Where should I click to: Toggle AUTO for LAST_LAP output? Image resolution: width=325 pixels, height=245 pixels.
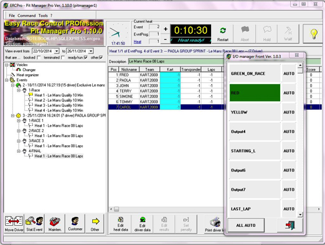click(x=289, y=209)
